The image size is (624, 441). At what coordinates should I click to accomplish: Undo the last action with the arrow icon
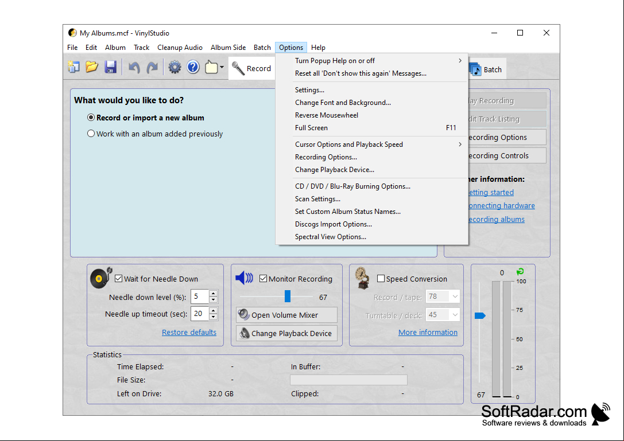(134, 68)
